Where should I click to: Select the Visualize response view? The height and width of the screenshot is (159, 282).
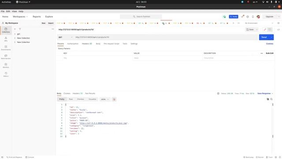tap(92, 99)
